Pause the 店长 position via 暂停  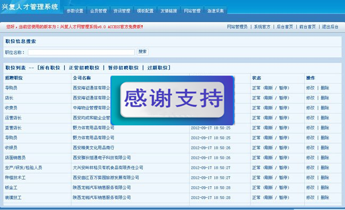283,98
